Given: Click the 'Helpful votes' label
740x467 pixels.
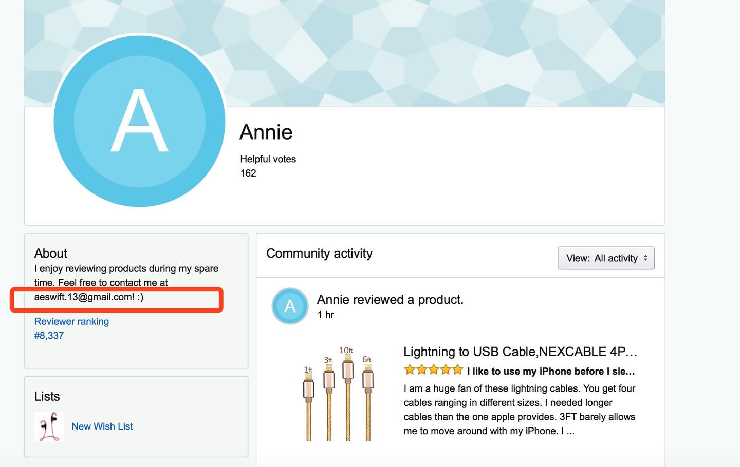Looking at the screenshot, I should [268, 159].
